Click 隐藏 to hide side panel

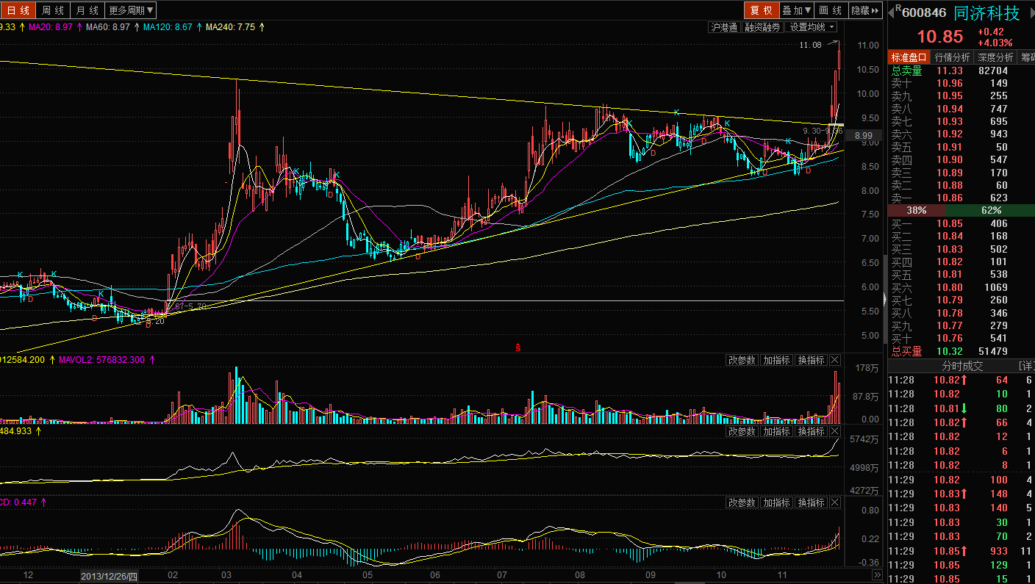point(865,10)
